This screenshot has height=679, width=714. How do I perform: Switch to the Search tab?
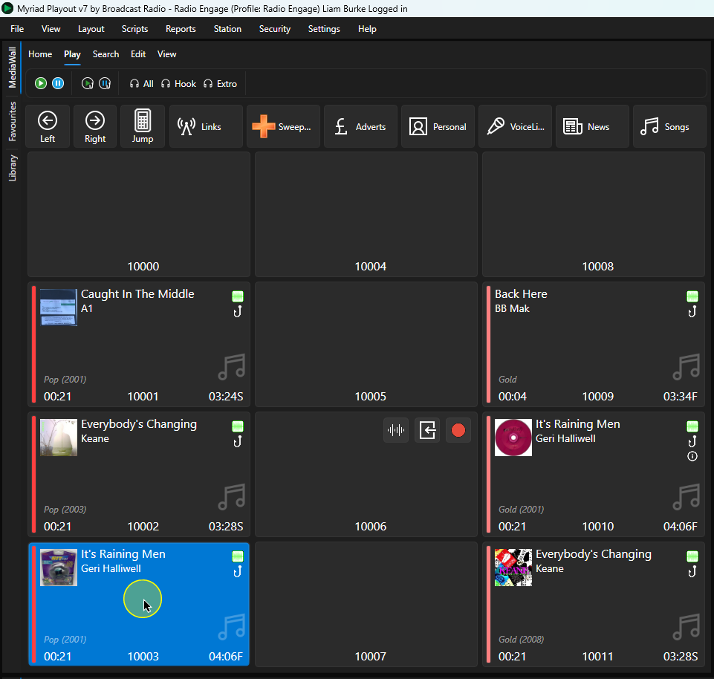(x=106, y=54)
